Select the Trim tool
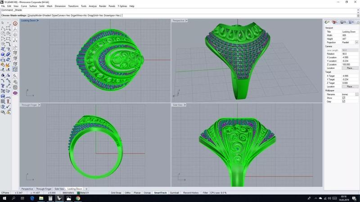 (3, 70)
